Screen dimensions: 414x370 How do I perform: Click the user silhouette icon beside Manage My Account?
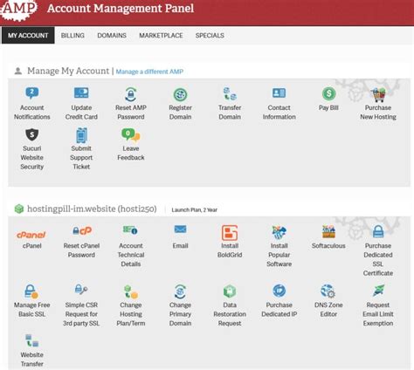(18, 71)
